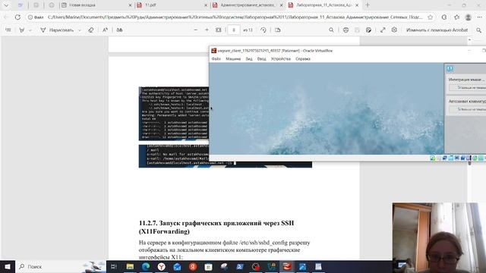Open the red Yandex icon on taskbar
486x273 pixels.
[193, 266]
